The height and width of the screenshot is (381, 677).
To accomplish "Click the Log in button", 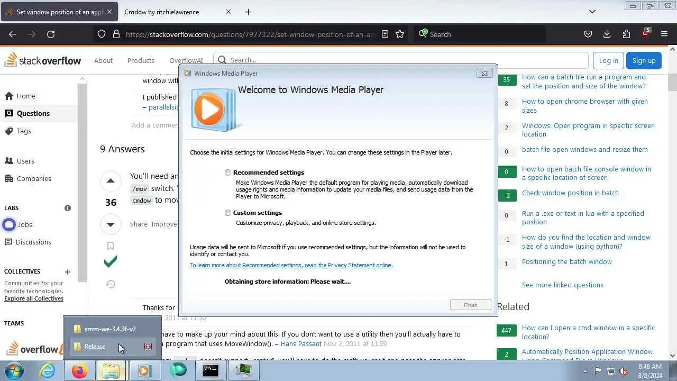I will click(608, 60).
